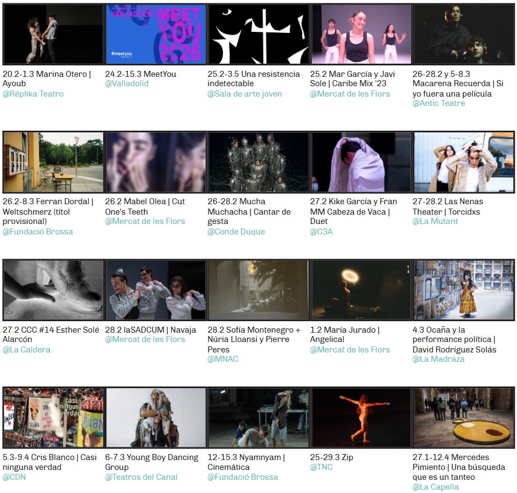Select the title '1.2 María Jurado | Angelical'

[345, 334]
